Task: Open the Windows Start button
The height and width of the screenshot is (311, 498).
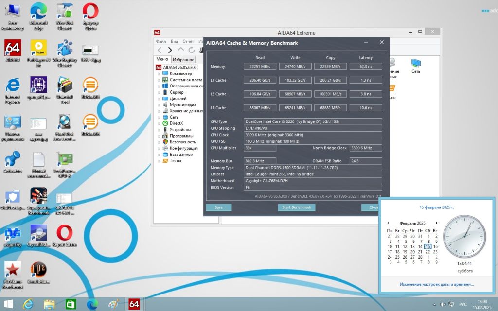Action: coord(8,304)
